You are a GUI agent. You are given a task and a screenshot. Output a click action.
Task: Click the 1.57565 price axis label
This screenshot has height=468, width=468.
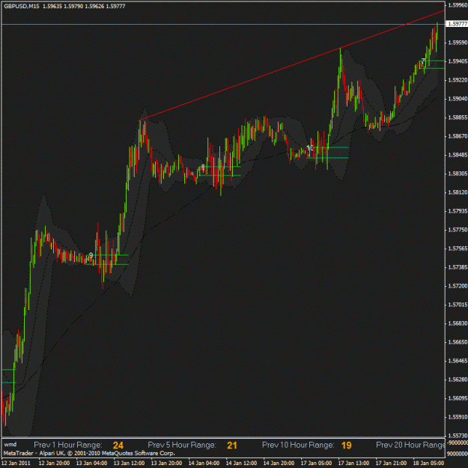click(458, 249)
